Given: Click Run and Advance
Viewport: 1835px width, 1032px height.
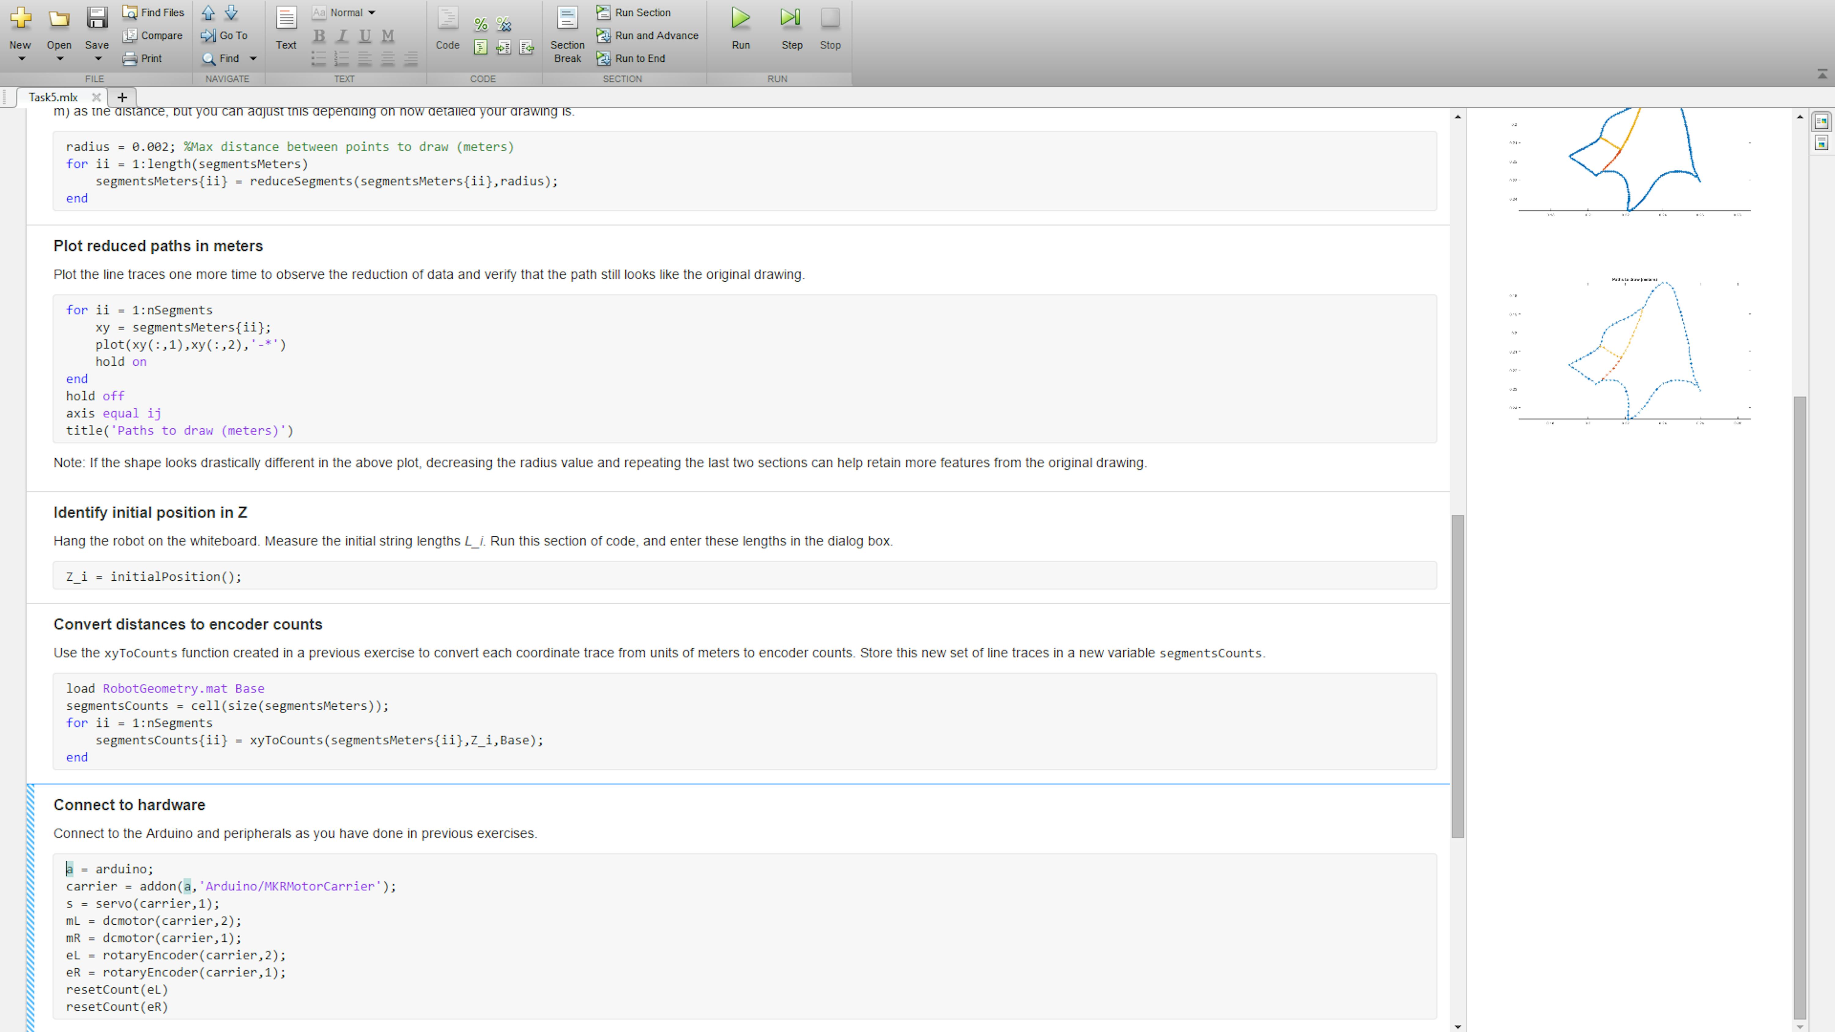Looking at the screenshot, I should [647, 35].
